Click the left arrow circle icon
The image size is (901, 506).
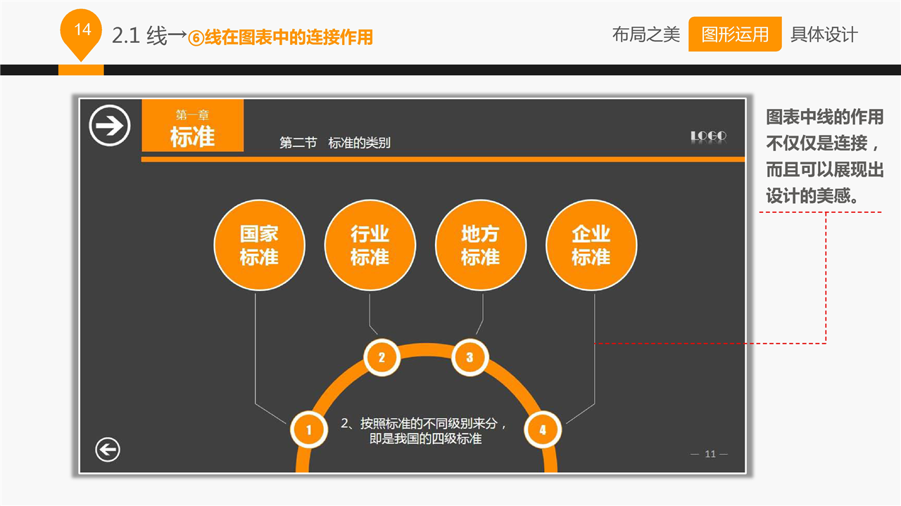pos(108,450)
